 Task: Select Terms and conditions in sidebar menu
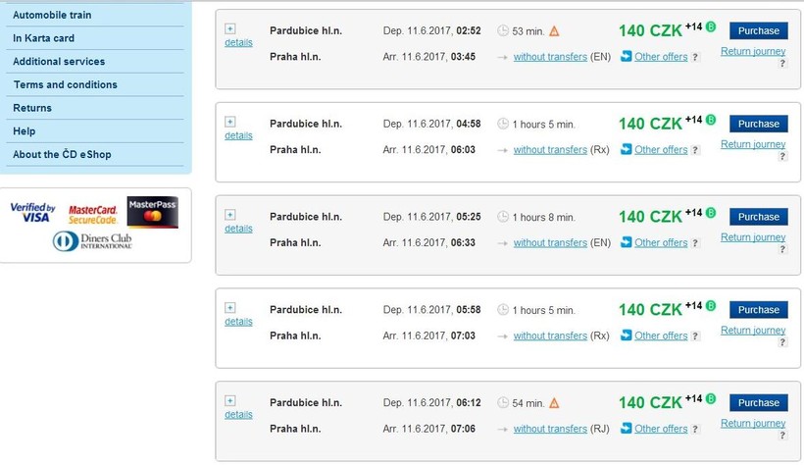point(65,84)
